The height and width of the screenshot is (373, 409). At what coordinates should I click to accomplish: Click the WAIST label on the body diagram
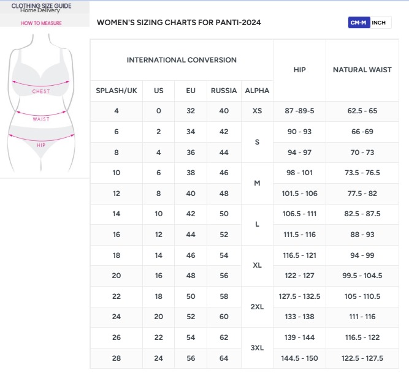[41, 119]
